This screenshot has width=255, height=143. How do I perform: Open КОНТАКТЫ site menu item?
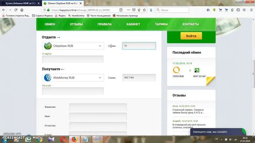190,24
